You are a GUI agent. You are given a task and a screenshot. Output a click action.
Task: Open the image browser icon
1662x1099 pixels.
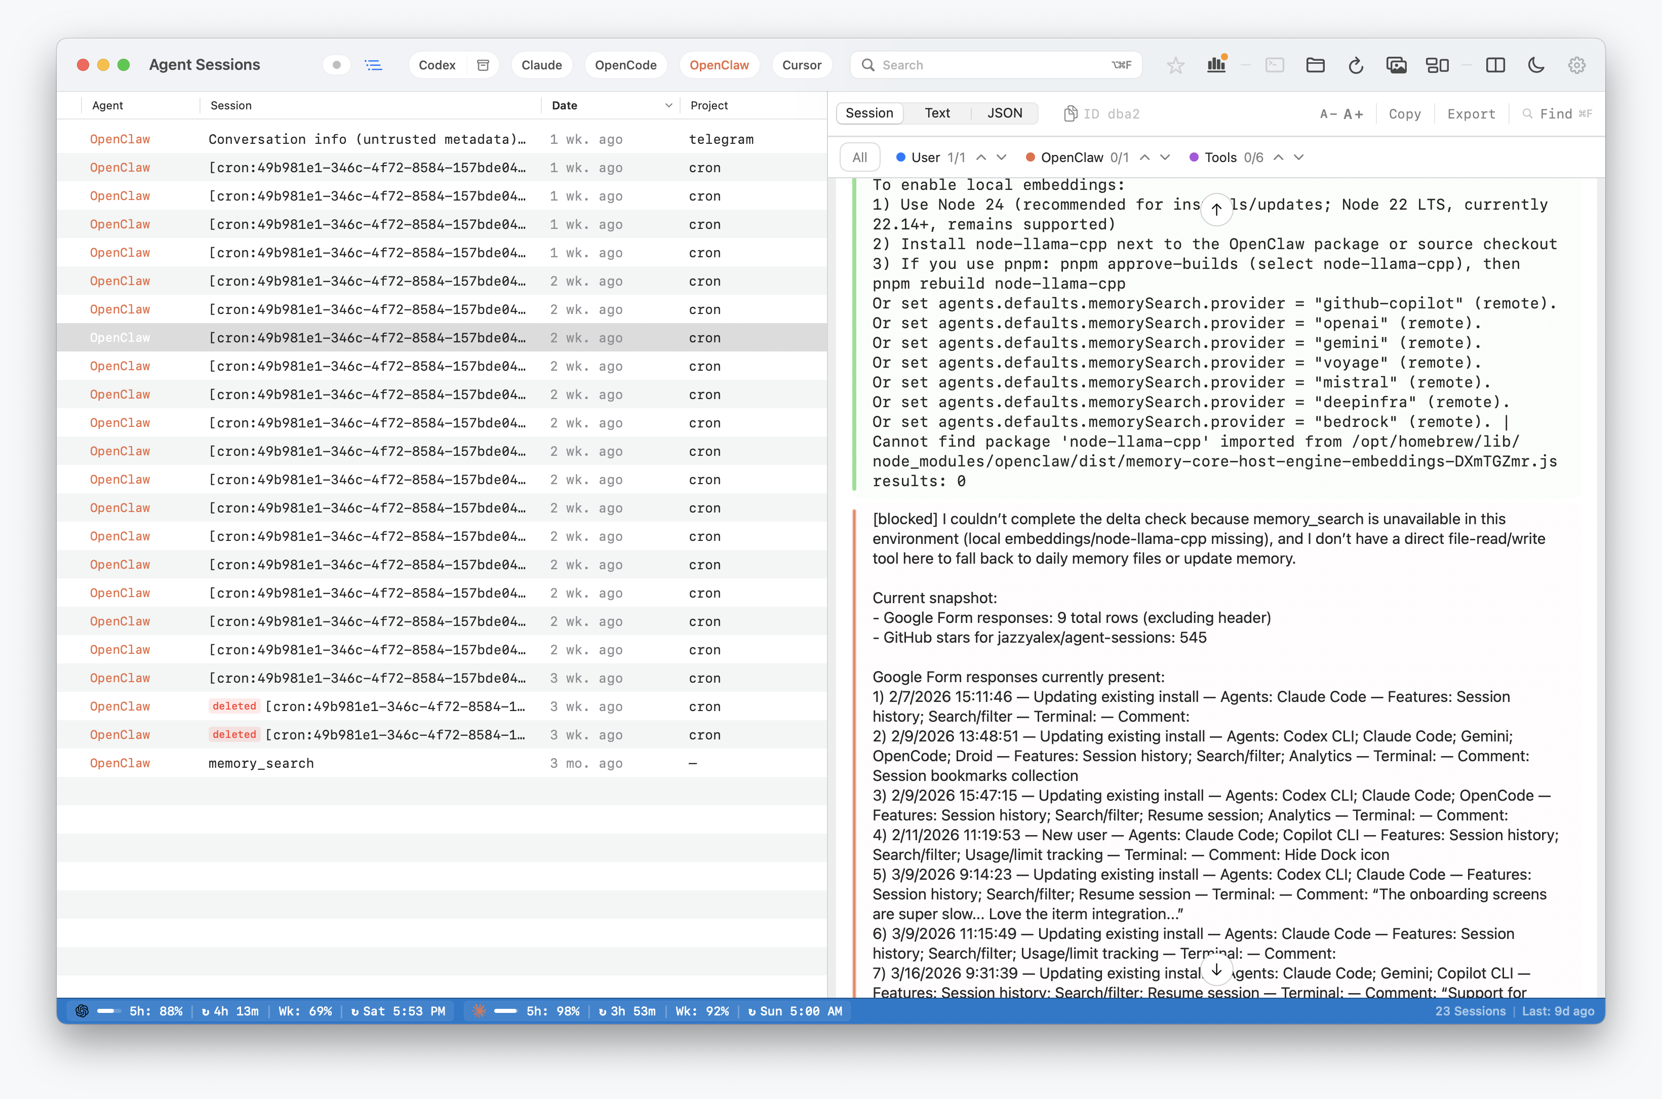[x=1397, y=65]
